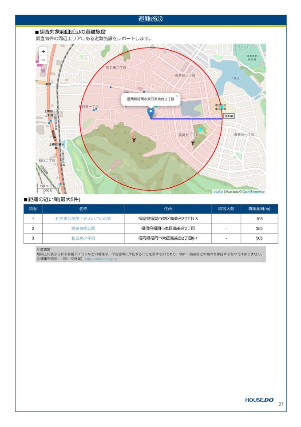Click the left shrine torii icon
This screenshot has width=301, height=427.
tap(134, 140)
